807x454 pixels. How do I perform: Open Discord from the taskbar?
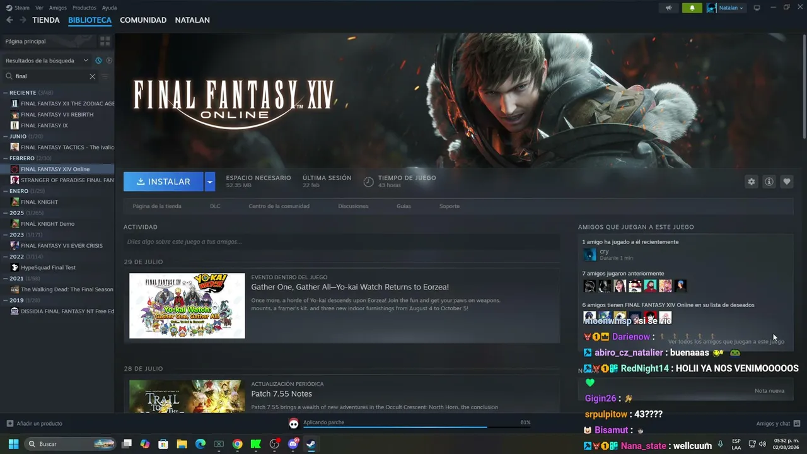293,444
